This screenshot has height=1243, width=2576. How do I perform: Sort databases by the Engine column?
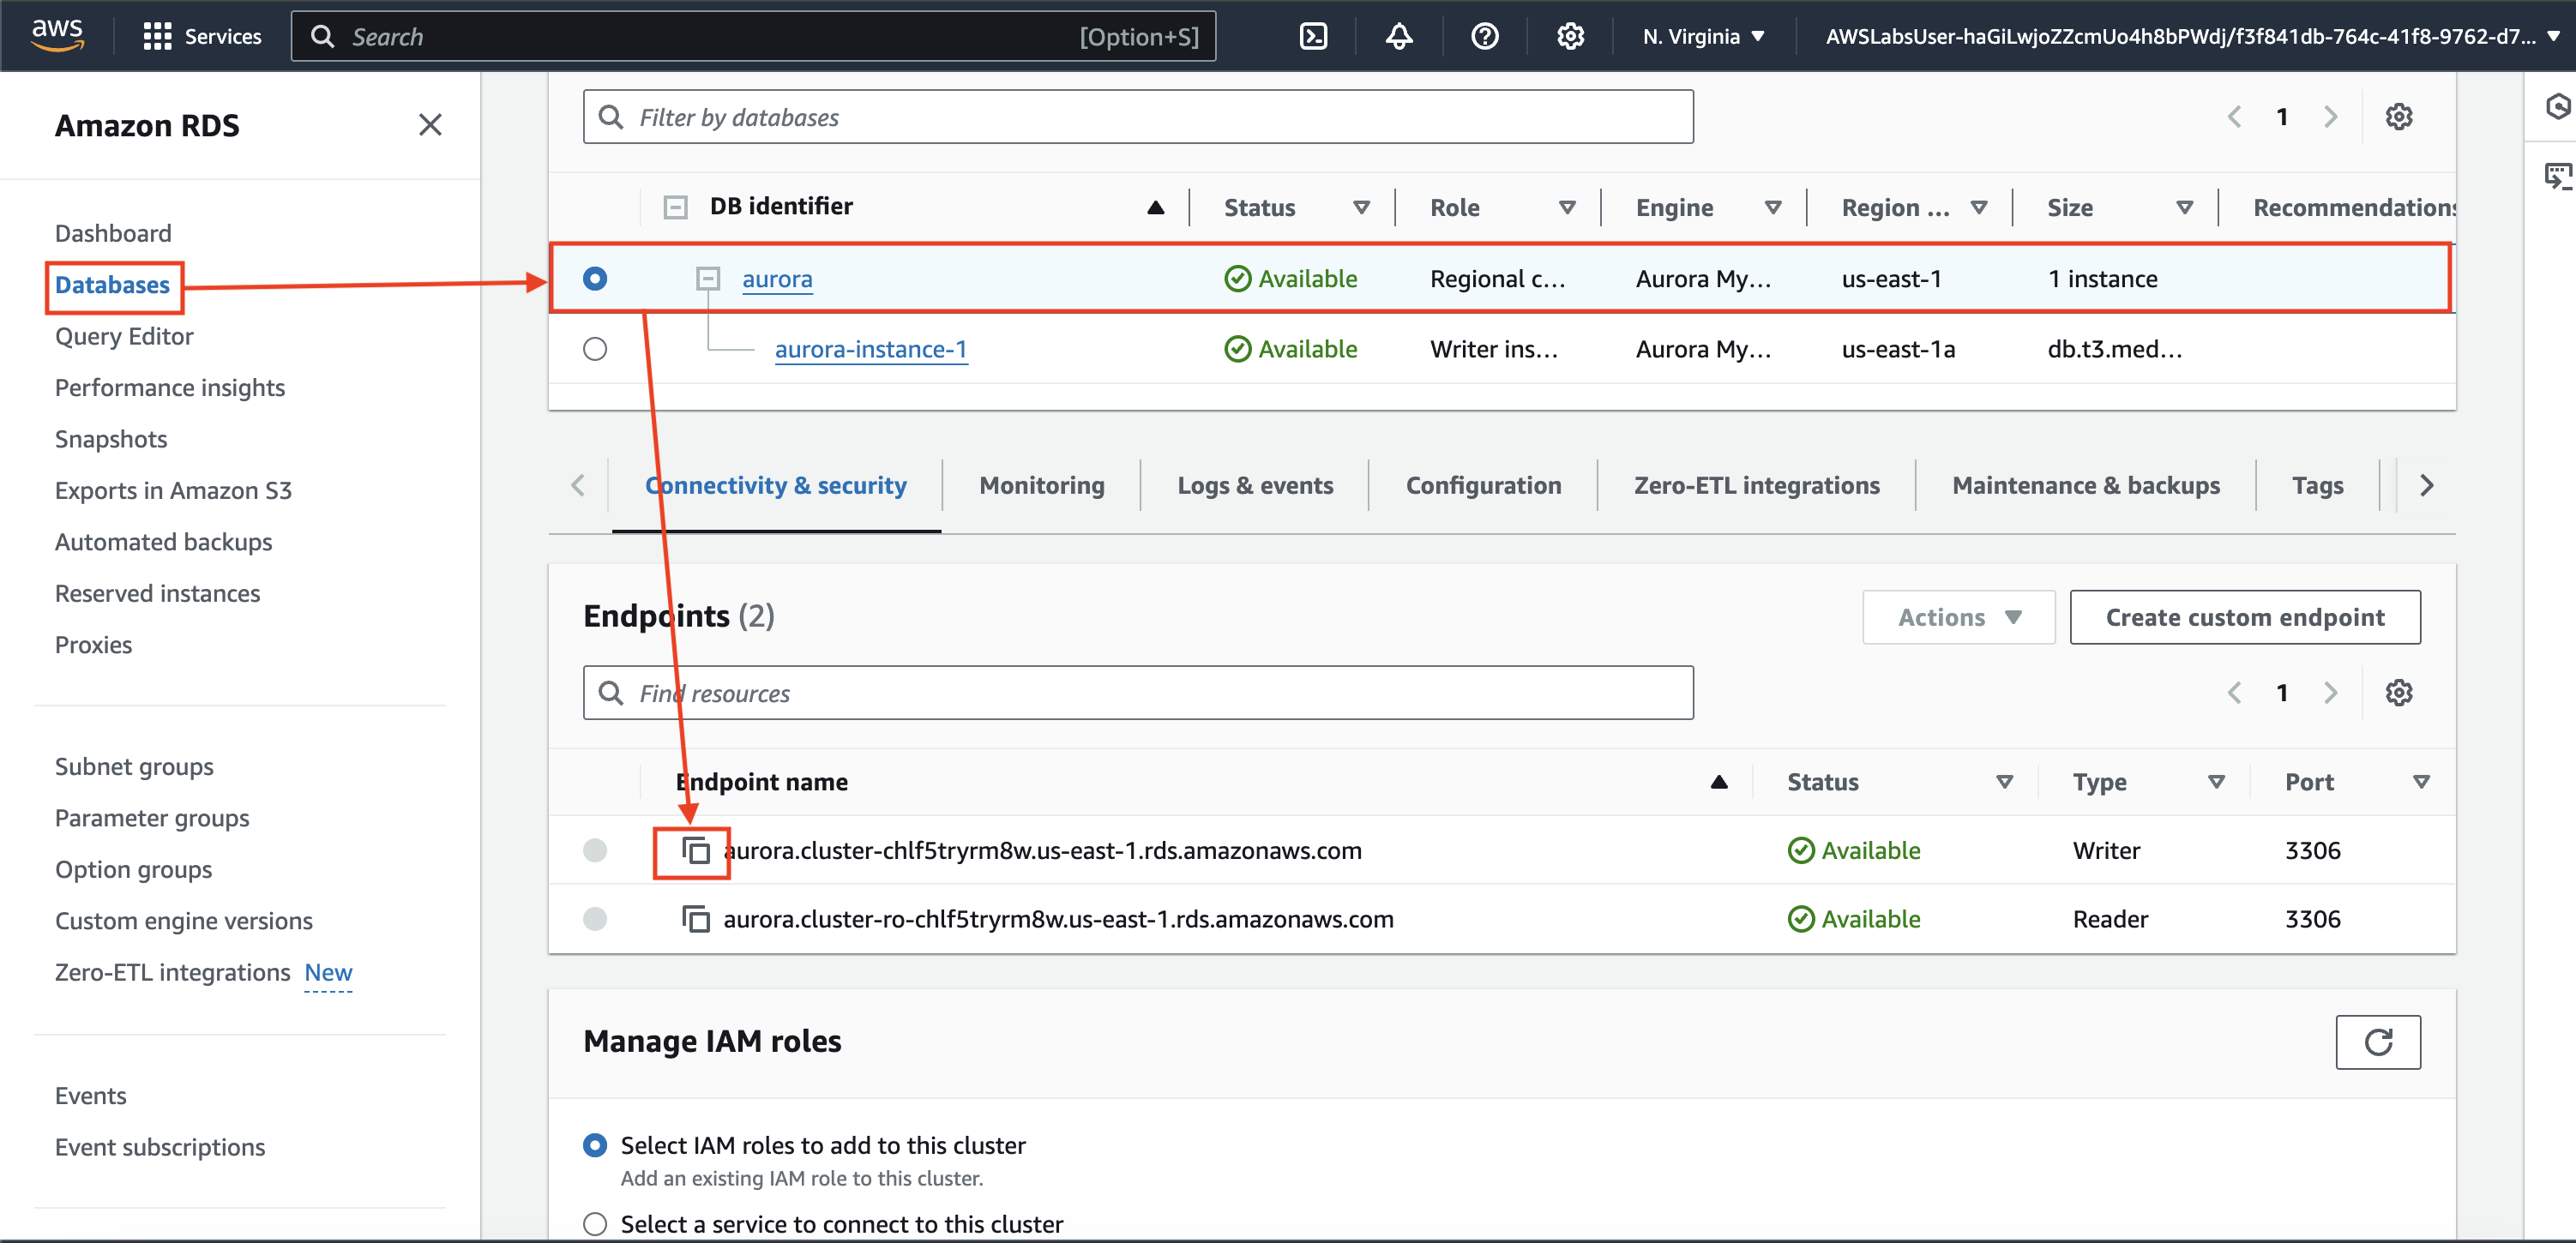pos(1773,208)
